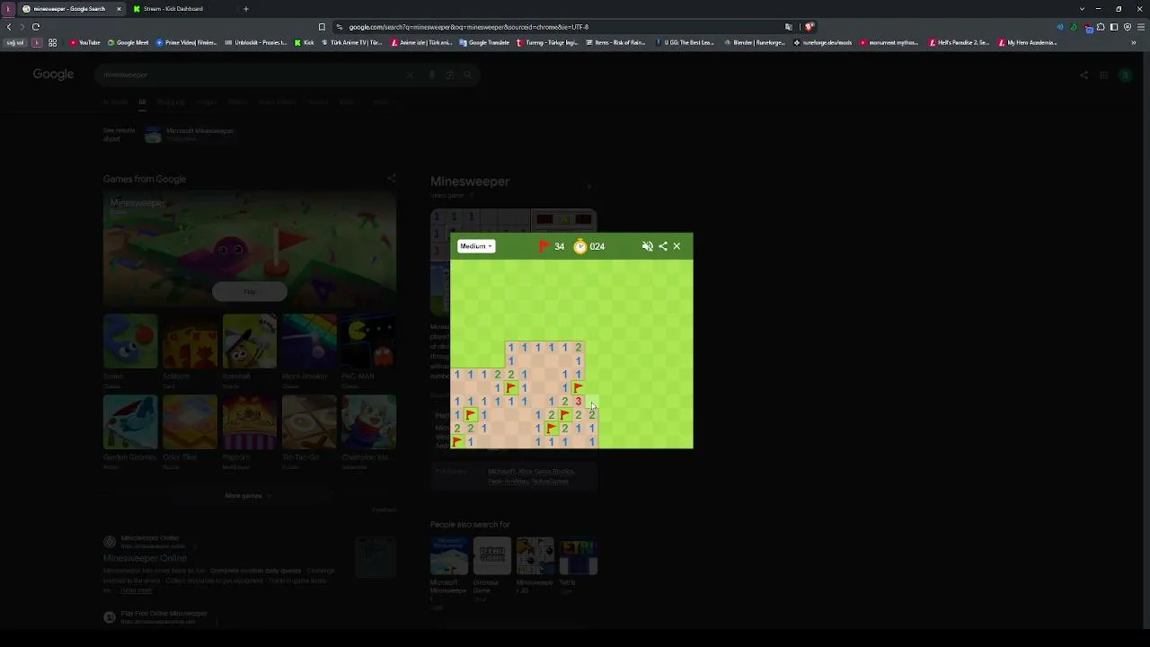Open the Kick bookmark
This screenshot has width=1150, height=647.
tap(305, 42)
